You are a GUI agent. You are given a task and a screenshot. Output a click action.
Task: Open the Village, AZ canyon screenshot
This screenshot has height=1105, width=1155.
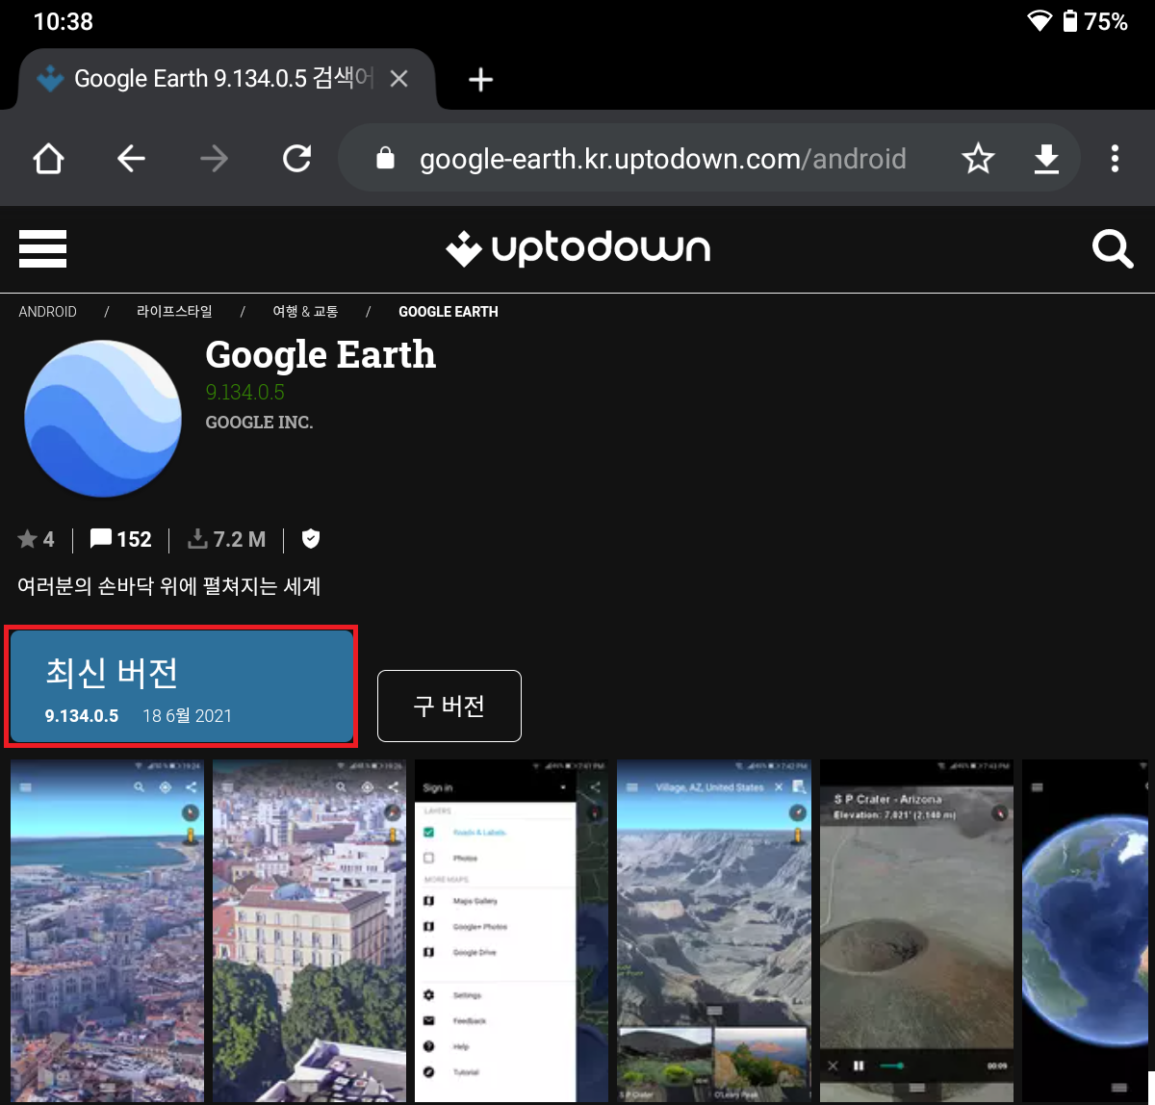pos(713,931)
